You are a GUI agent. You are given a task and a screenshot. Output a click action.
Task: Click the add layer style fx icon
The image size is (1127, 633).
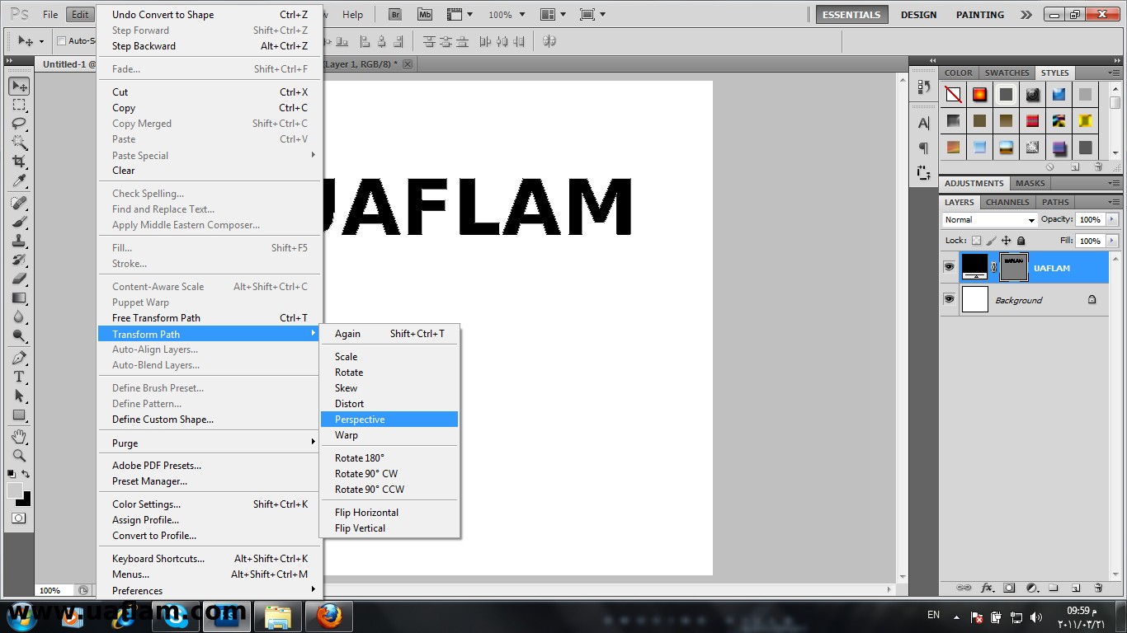coord(987,588)
